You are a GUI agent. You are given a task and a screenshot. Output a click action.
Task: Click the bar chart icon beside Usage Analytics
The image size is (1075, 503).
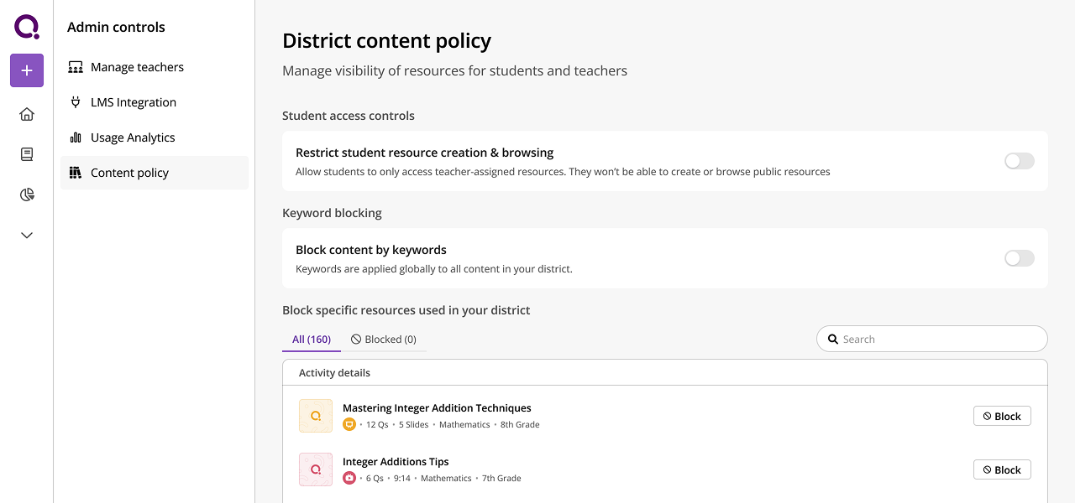[75, 137]
